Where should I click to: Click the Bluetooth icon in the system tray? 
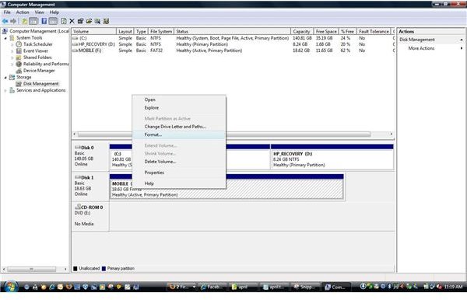[x=389, y=287]
